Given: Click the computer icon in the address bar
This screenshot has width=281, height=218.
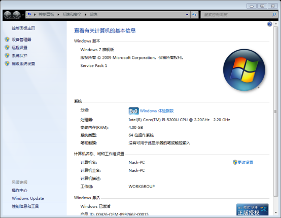Looking at the screenshot, I should point(29,14).
